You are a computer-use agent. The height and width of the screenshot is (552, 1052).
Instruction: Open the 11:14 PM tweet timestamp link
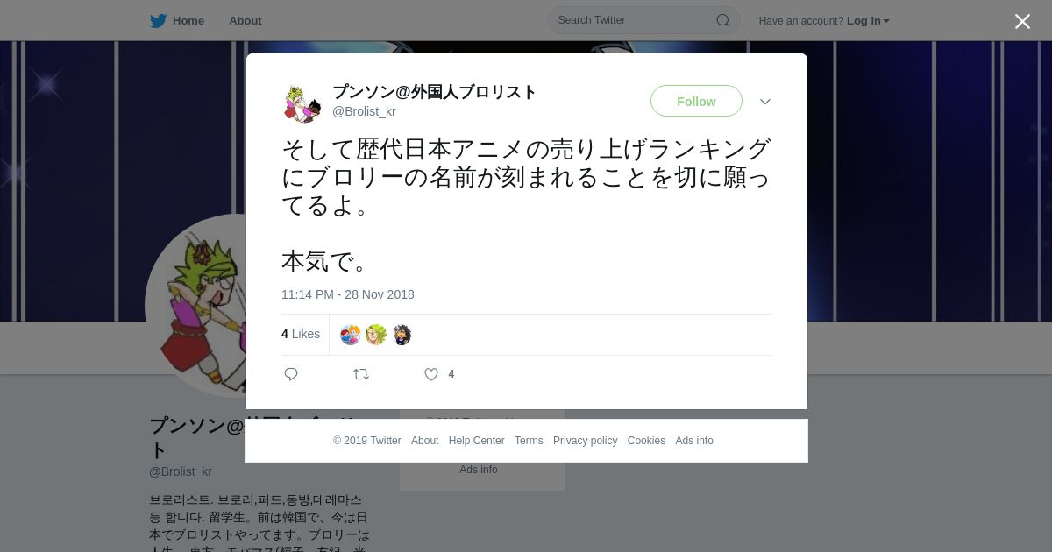pyautogui.click(x=348, y=294)
